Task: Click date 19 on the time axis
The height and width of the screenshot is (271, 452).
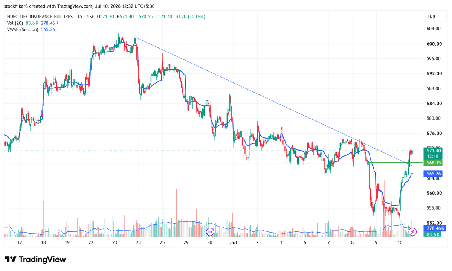Action: pos(67,243)
